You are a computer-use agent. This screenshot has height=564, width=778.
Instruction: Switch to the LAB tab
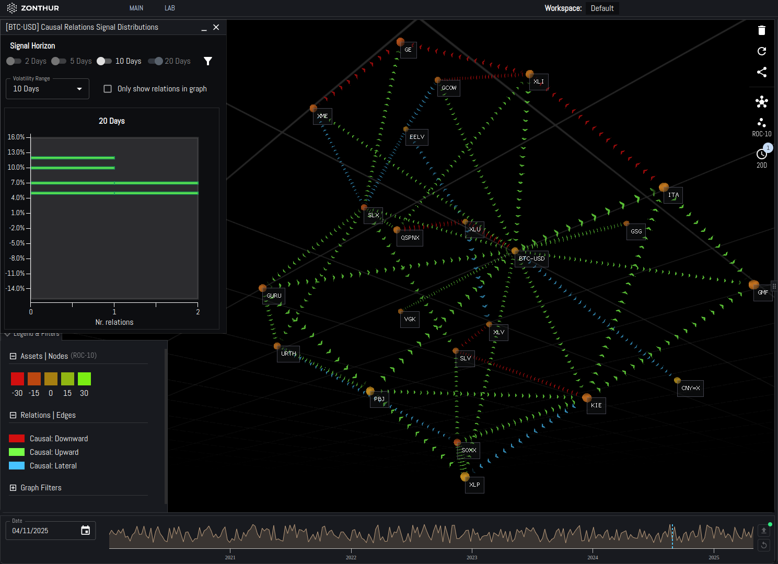(170, 8)
